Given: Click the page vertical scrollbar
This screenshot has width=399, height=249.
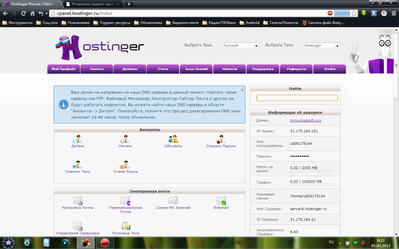Looking at the screenshot, I should [396, 65].
